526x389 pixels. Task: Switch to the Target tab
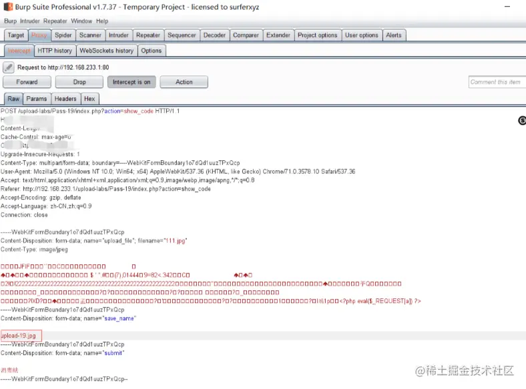(x=16, y=35)
